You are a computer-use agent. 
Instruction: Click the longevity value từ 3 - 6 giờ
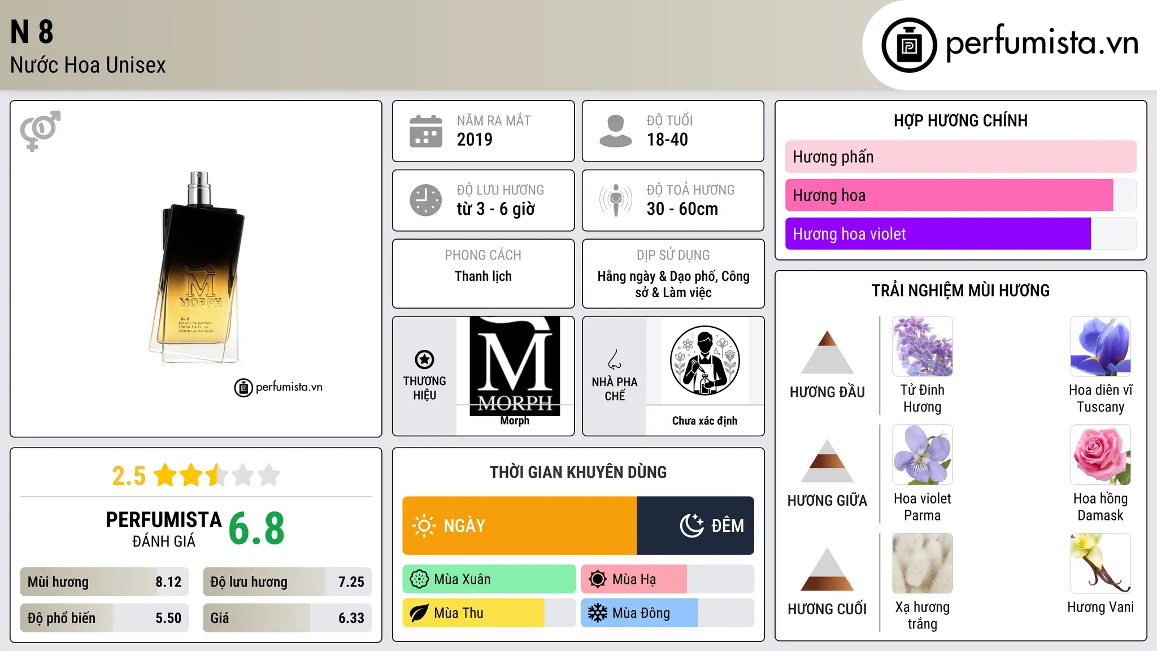[x=496, y=209]
